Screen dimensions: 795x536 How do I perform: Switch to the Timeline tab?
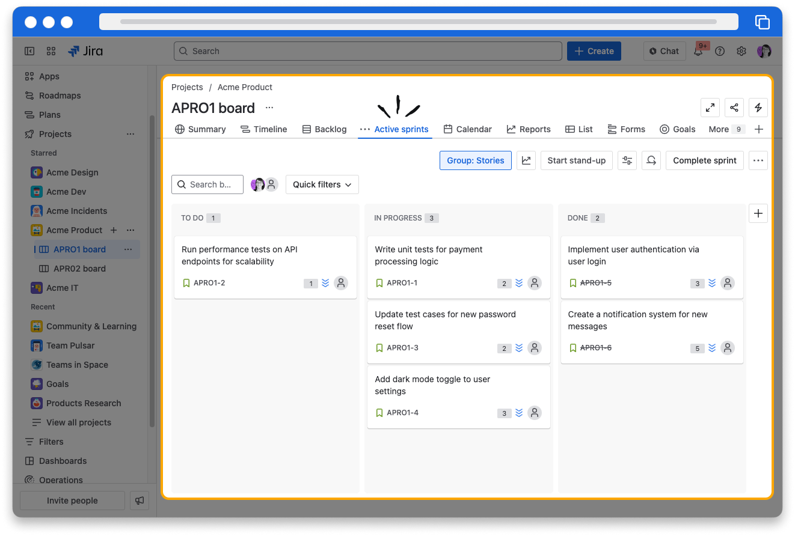(x=263, y=129)
